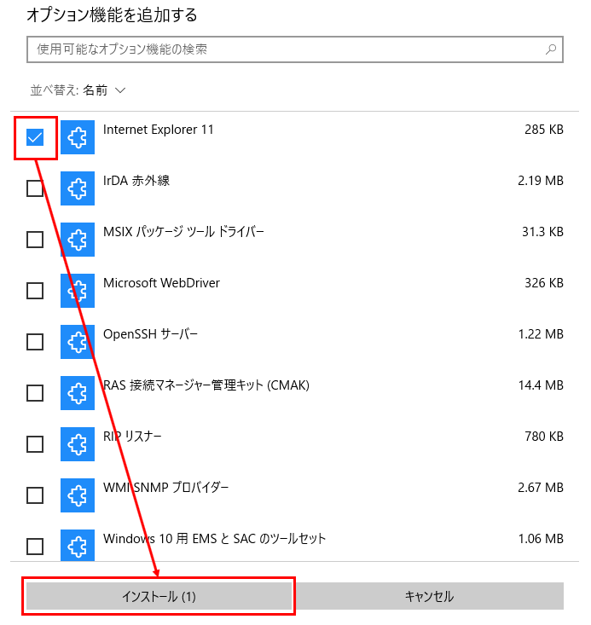Click the 285 KB size value

(x=544, y=130)
